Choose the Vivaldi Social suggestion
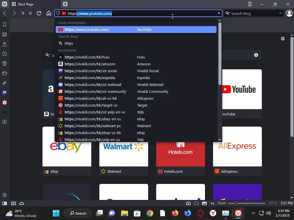The image size is (294, 220). pyautogui.click(x=136, y=71)
